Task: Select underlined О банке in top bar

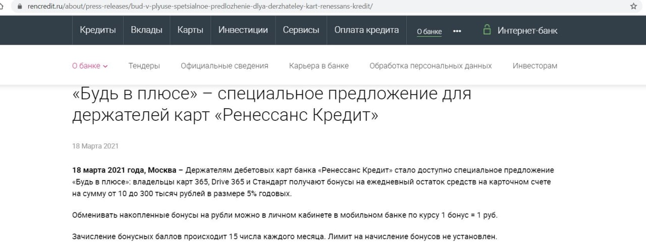Action: (x=429, y=31)
